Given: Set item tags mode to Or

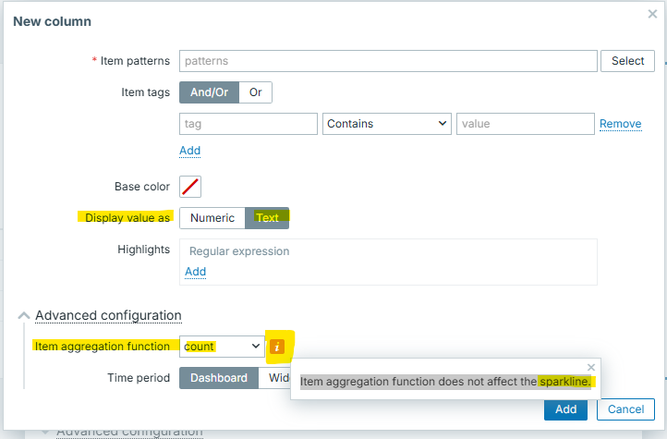Looking at the screenshot, I should click(x=256, y=92).
